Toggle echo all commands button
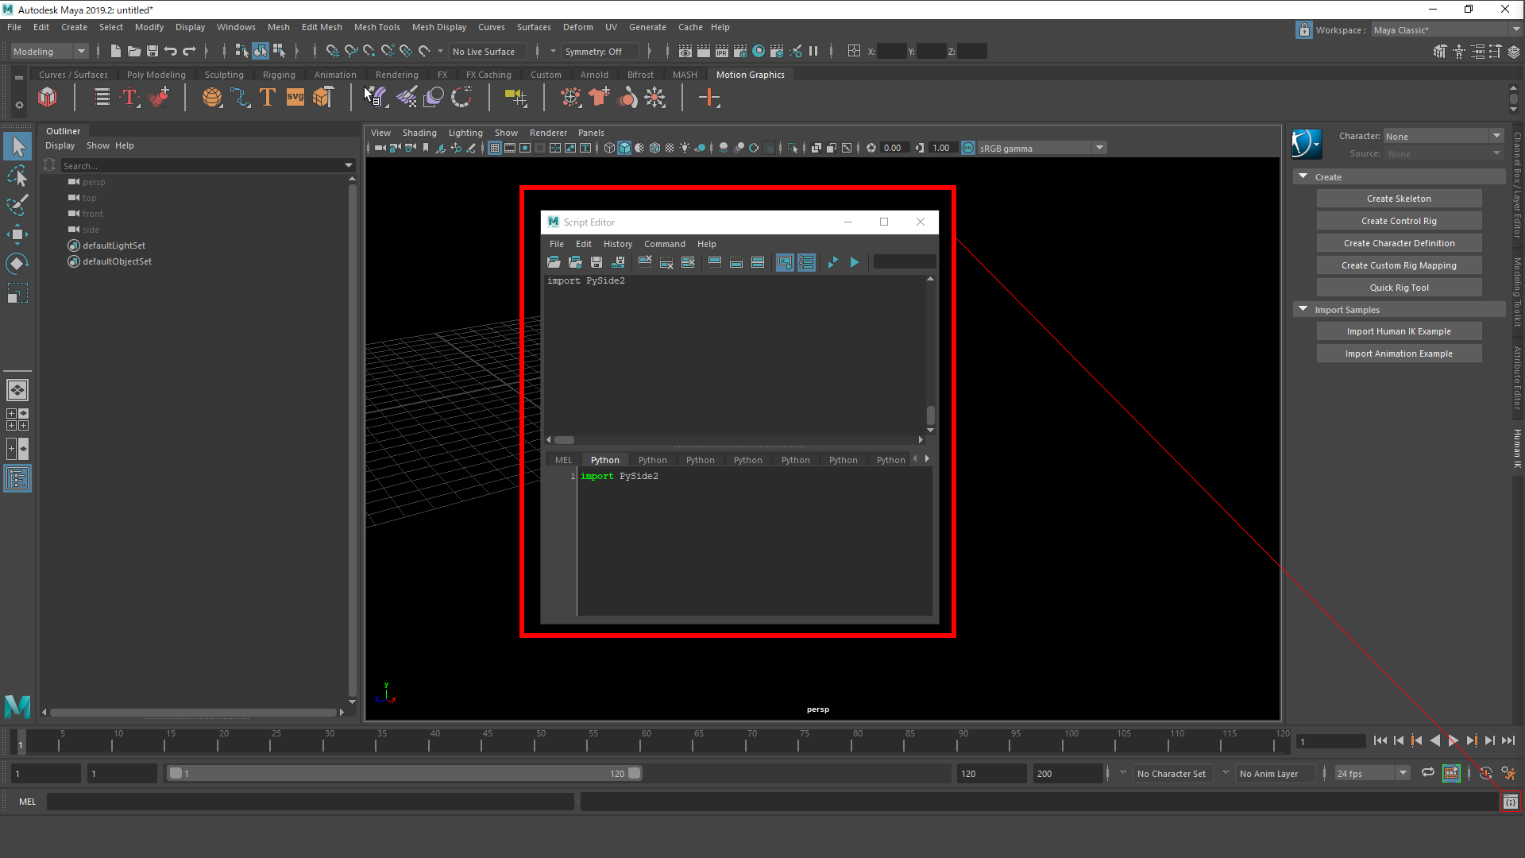 tap(785, 262)
